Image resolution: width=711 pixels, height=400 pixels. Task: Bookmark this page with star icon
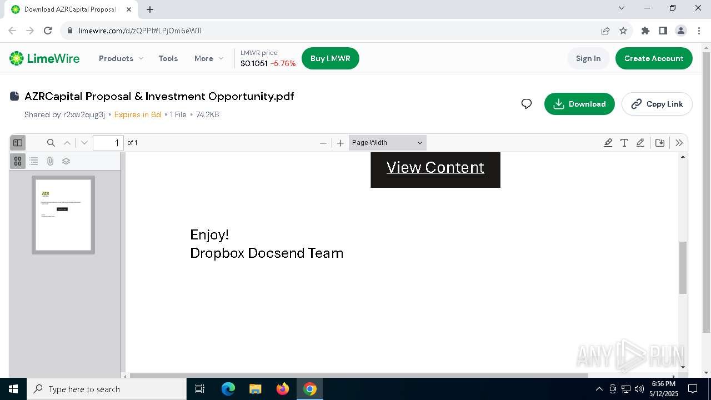(623, 31)
